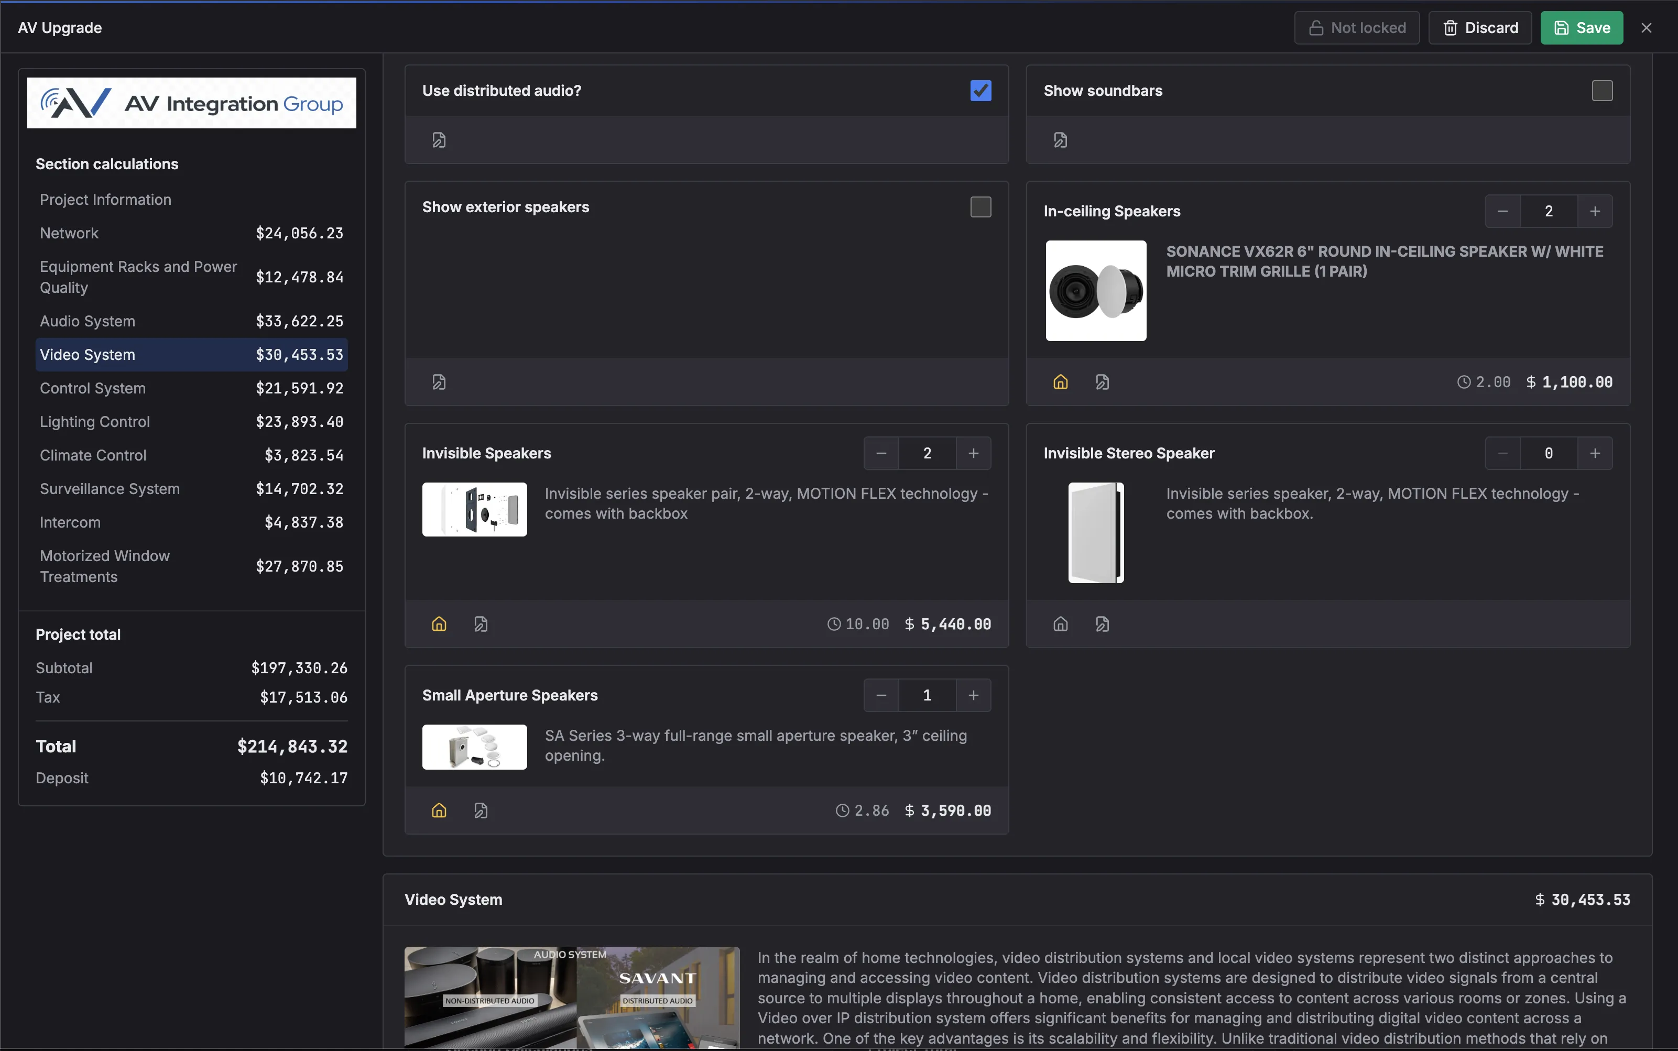Click the Total $214,843.32 amount
The image size is (1678, 1051).
coord(292,747)
